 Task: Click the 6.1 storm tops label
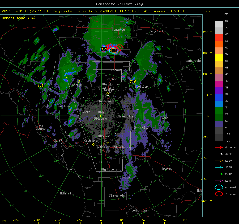(41, 85)
